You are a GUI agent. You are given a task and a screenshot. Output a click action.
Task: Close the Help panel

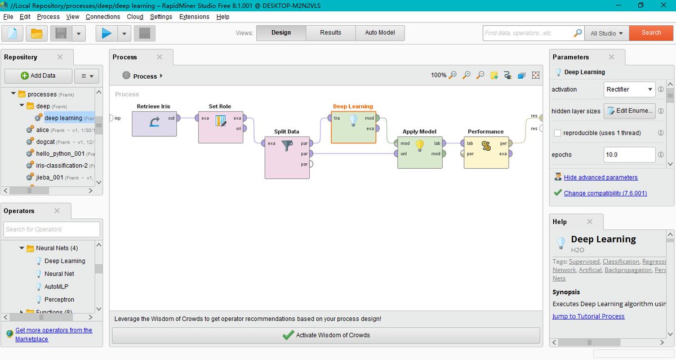point(590,222)
